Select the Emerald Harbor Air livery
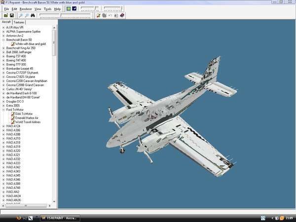Viewport: 296px width, 222px height. (x=27, y=118)
